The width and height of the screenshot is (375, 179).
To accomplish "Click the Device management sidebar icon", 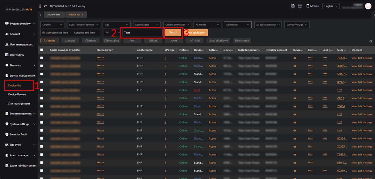I will 7,76.
